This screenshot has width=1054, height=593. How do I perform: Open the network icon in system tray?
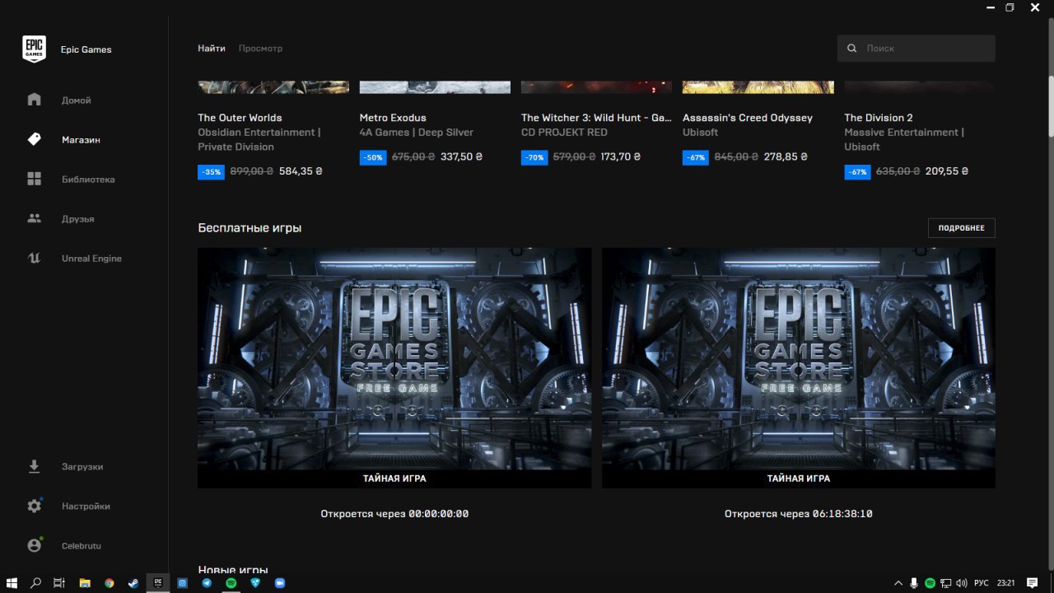945,582
